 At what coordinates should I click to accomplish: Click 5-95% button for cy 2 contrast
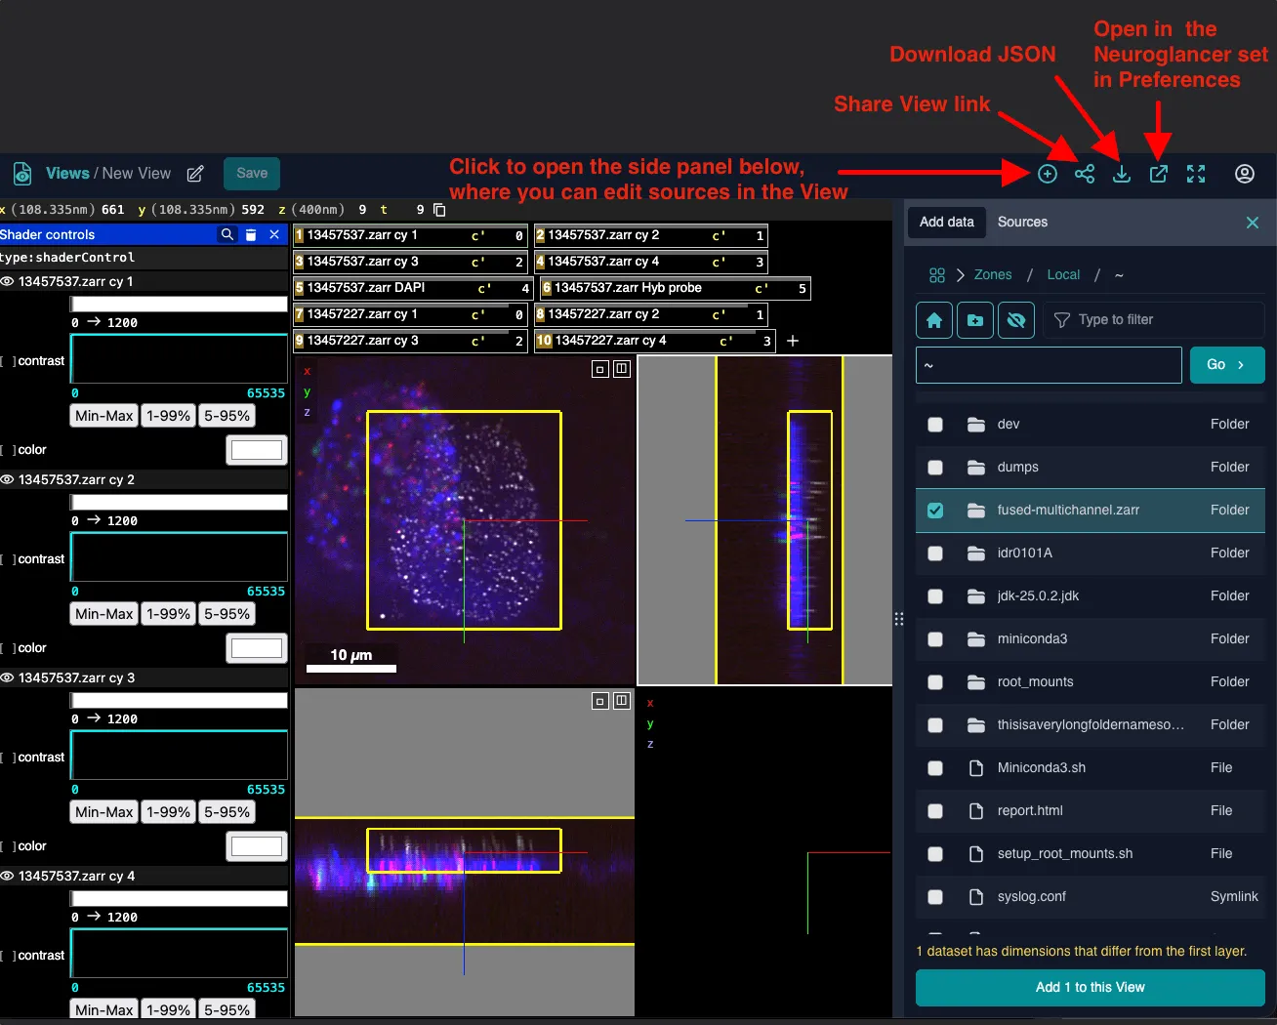tap(227, 614)
